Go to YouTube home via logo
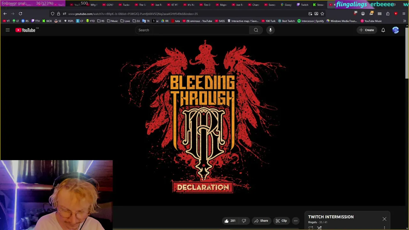This screenshot has height=230, width=409. [x=25, y=30]
